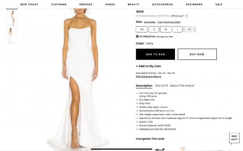Click the Buy Now button

point(197,54)
